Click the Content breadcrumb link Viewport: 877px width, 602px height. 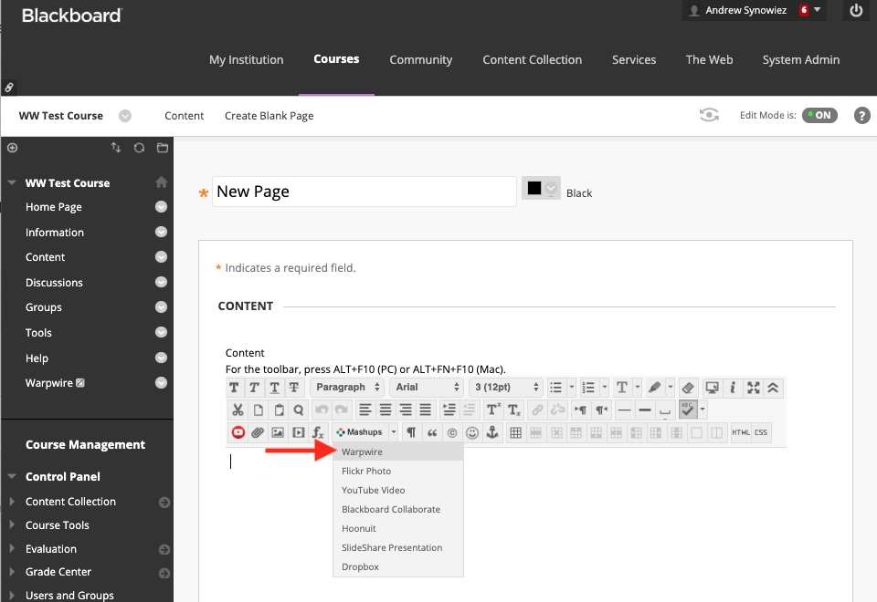[x=184, y=116]
